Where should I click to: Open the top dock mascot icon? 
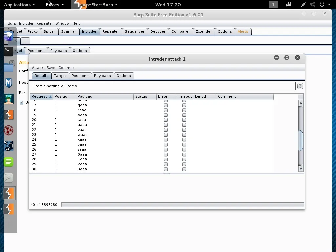pos(9,35)
